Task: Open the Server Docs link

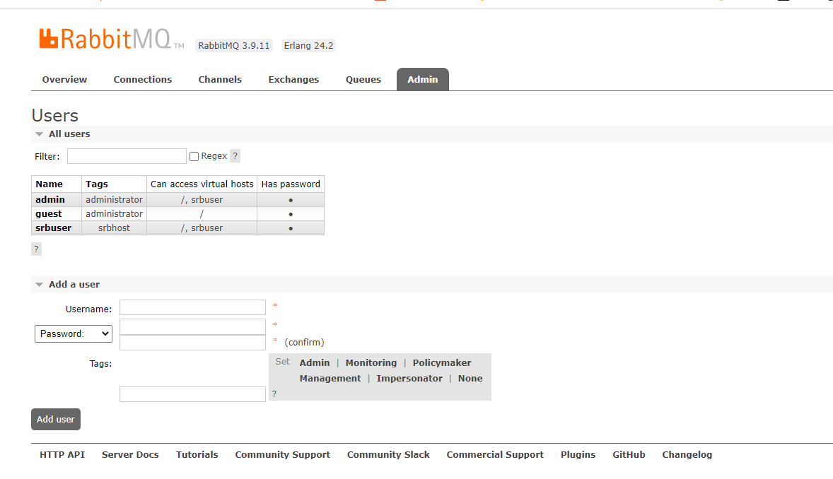Action: [130, 454]
